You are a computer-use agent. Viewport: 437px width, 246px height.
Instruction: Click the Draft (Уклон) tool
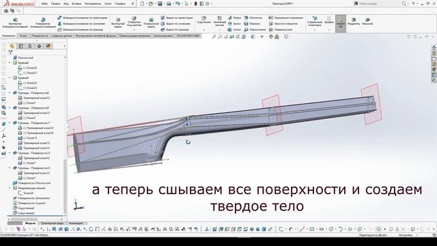(234, 29)
